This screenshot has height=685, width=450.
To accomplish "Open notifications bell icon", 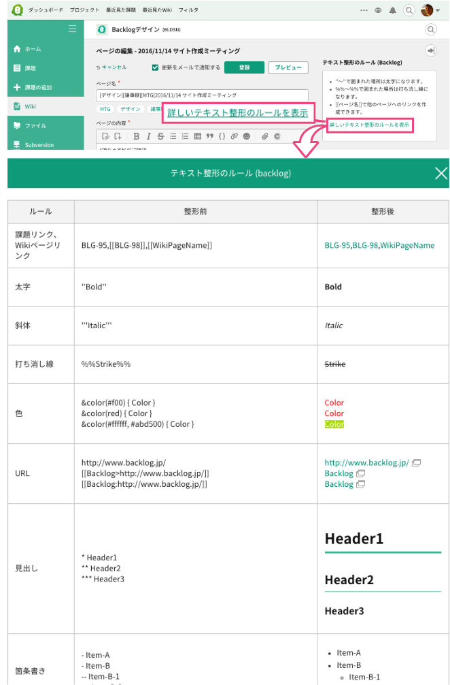I will pos(393,10).
